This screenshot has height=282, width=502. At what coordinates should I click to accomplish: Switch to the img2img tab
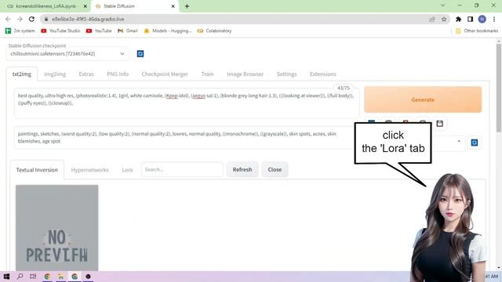55,74
